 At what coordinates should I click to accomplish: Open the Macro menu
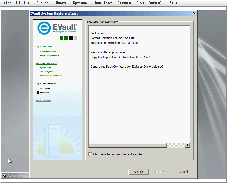[x=61, y=3]
